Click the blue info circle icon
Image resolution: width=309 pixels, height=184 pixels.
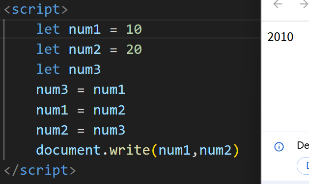(279, 147)
